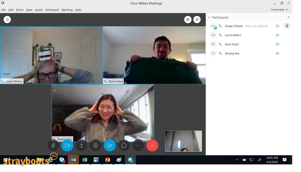This screenshot has height=172, width=301.
Task: Click the pen workspace tray icon
Action: 260,160
